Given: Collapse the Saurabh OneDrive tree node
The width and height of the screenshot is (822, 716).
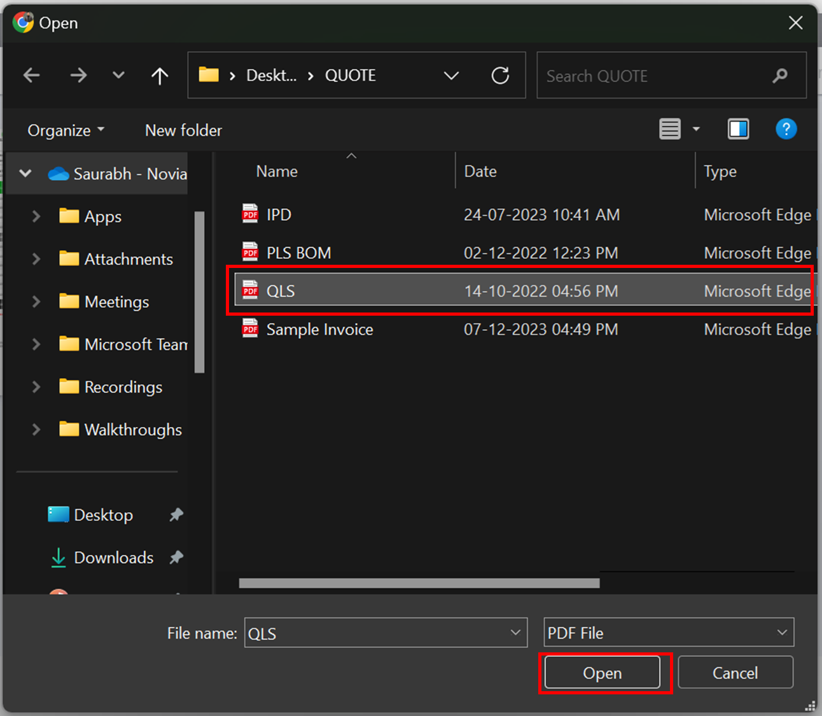Looking at the screenshot, I should 25,173.
